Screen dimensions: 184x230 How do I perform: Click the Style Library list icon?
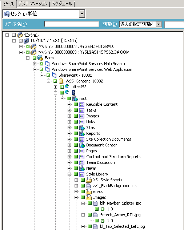point(82,174)
